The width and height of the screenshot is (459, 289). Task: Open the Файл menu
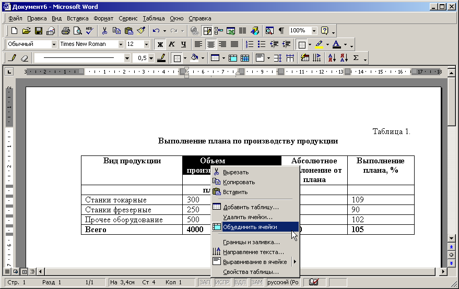click(15, 18)
